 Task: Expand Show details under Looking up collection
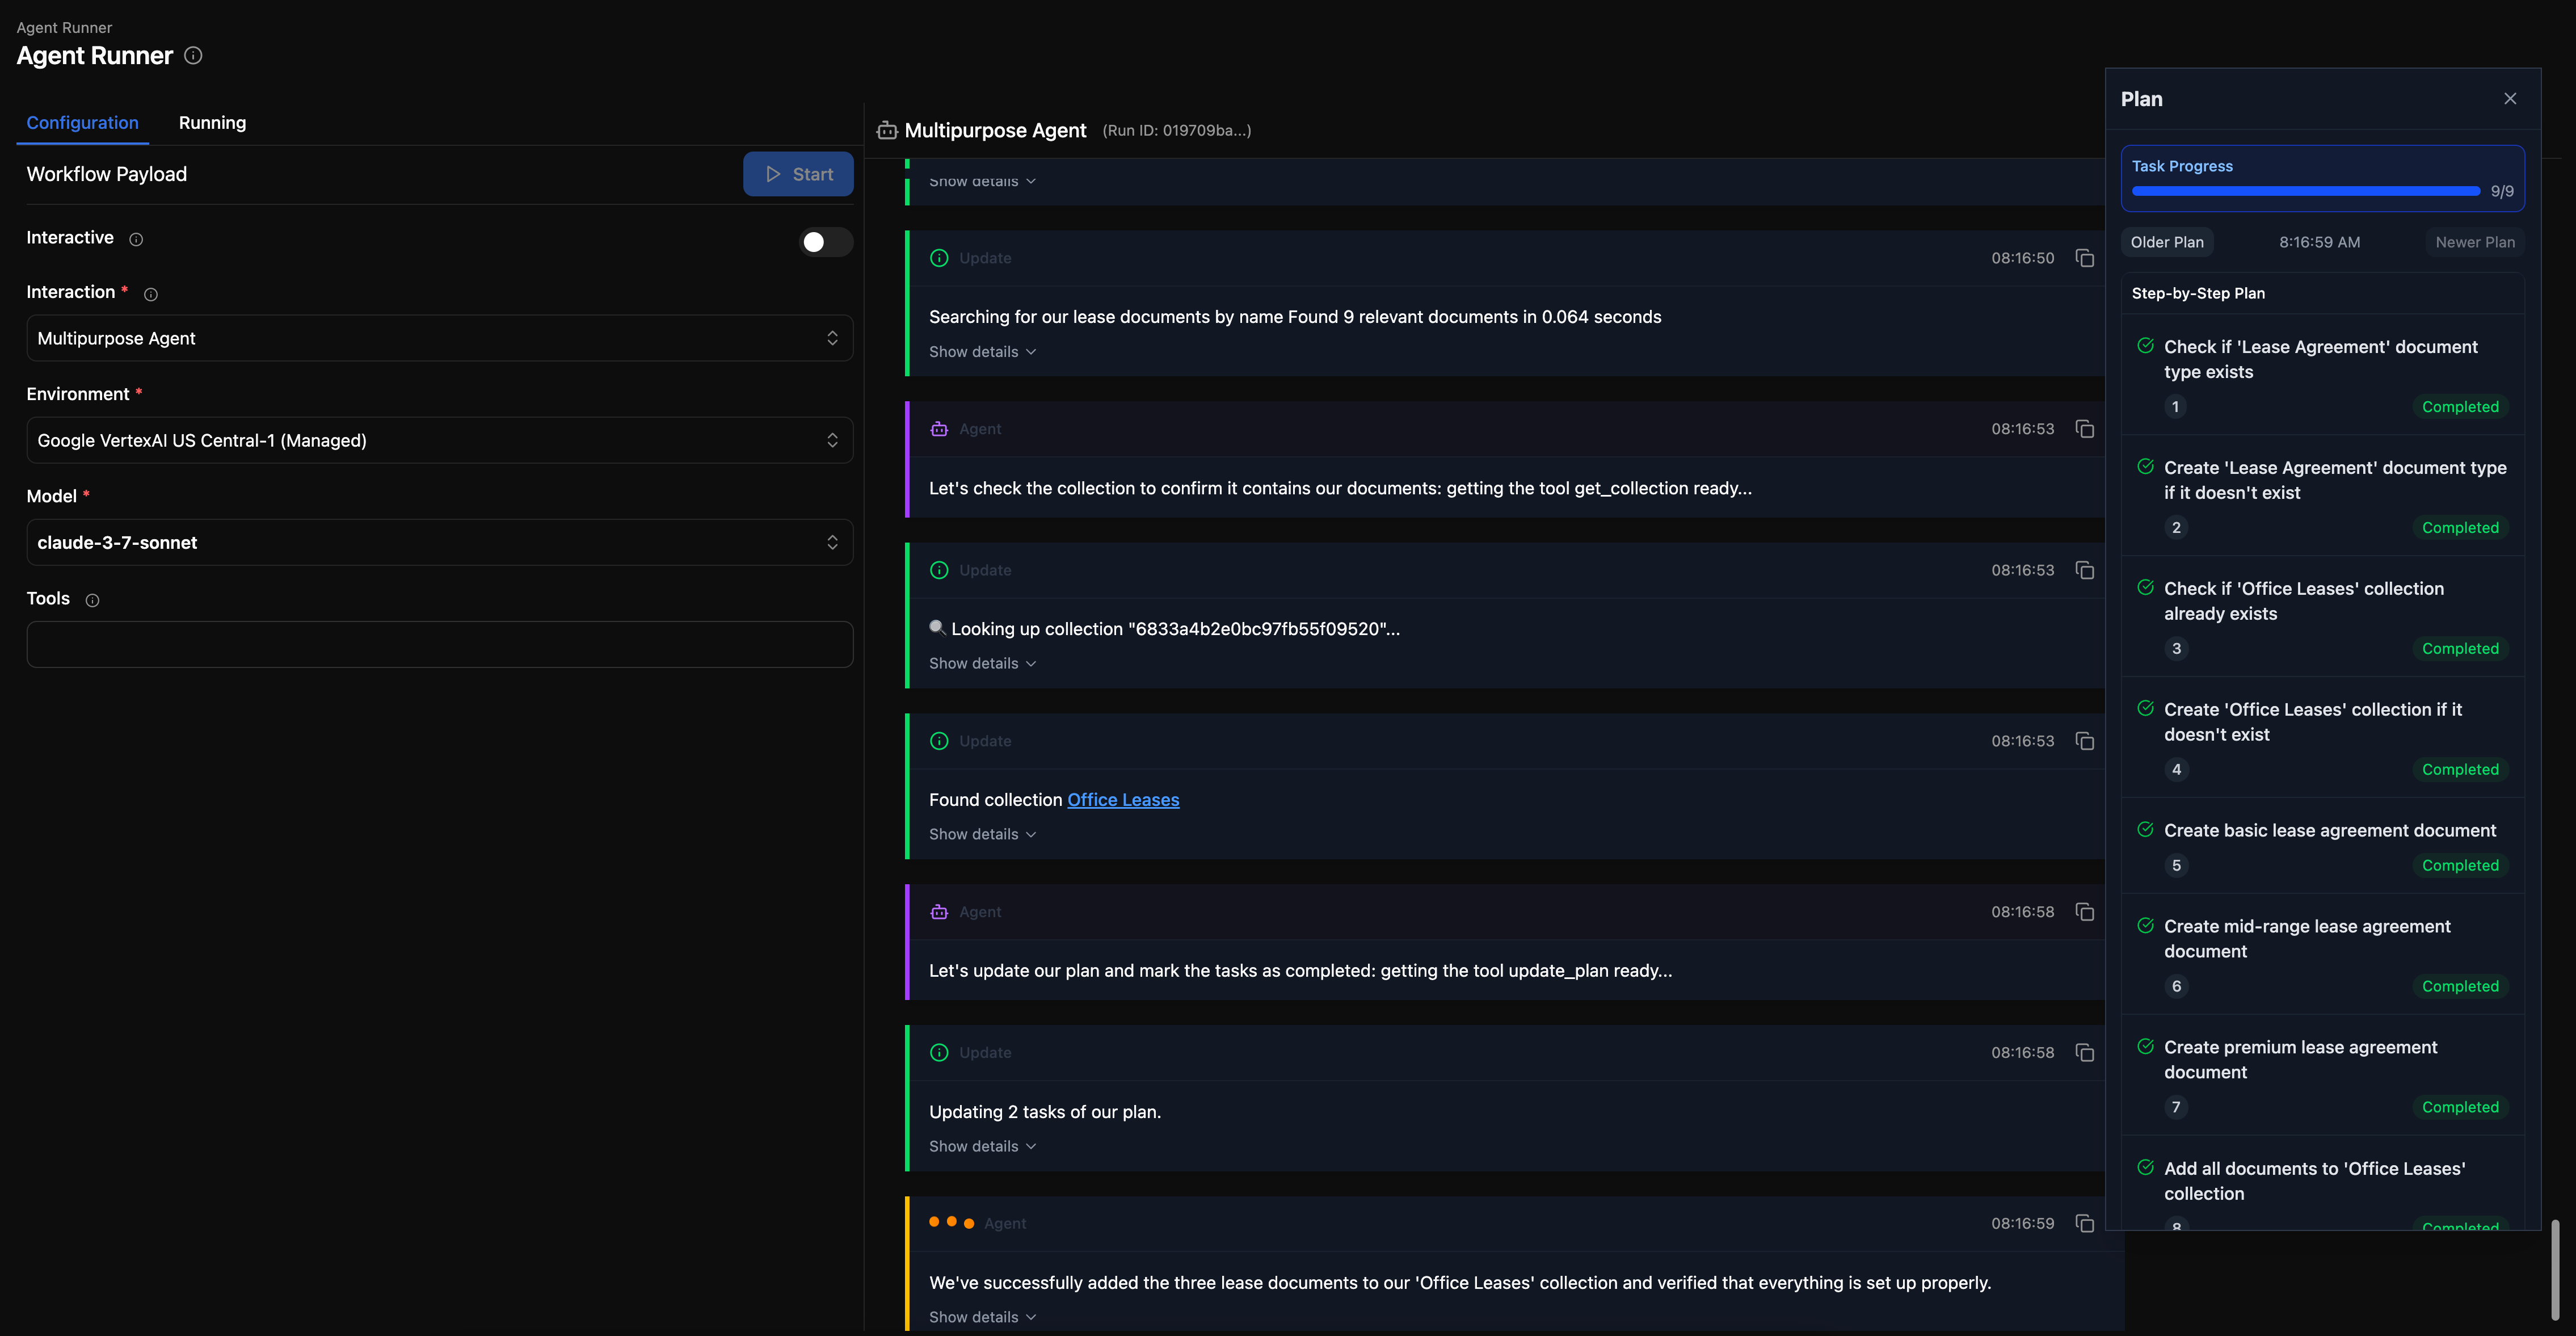tap(982, 664)
